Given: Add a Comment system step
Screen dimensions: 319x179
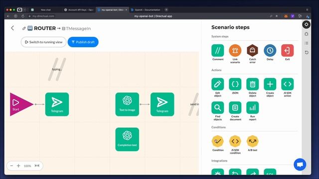Looking at the screenshot, I should point(217,51).
